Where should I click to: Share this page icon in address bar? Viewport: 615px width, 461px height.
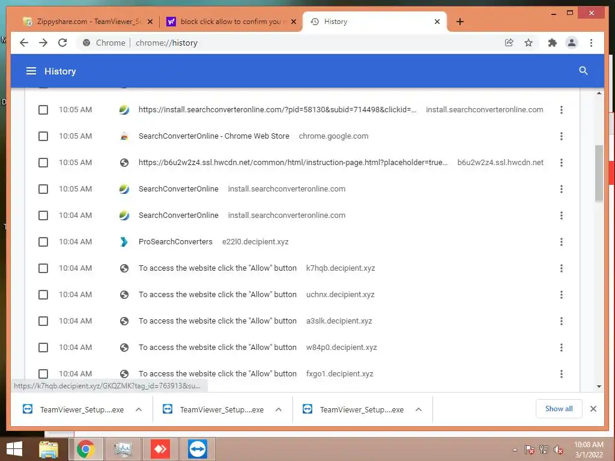click(x=509, y=43)
